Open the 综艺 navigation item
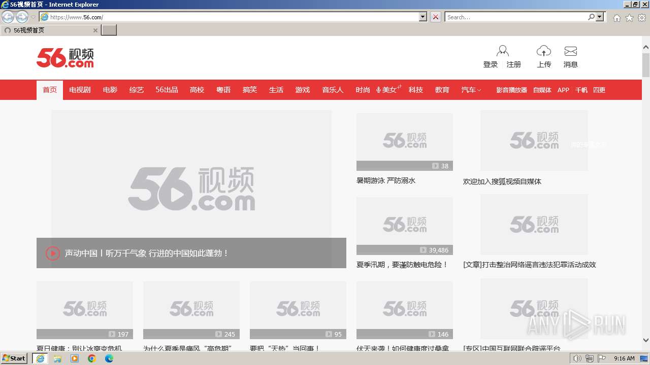Viewport: 650px width, 365px height. pos(137,90)
